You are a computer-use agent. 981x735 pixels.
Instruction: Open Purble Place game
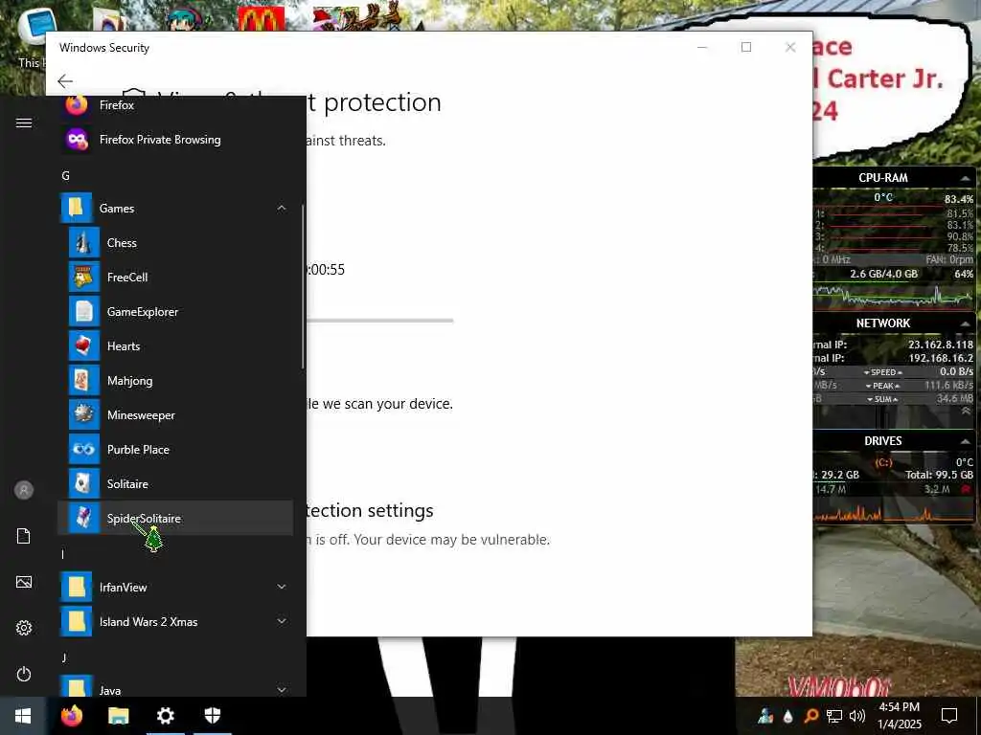[x=175, y=450]
